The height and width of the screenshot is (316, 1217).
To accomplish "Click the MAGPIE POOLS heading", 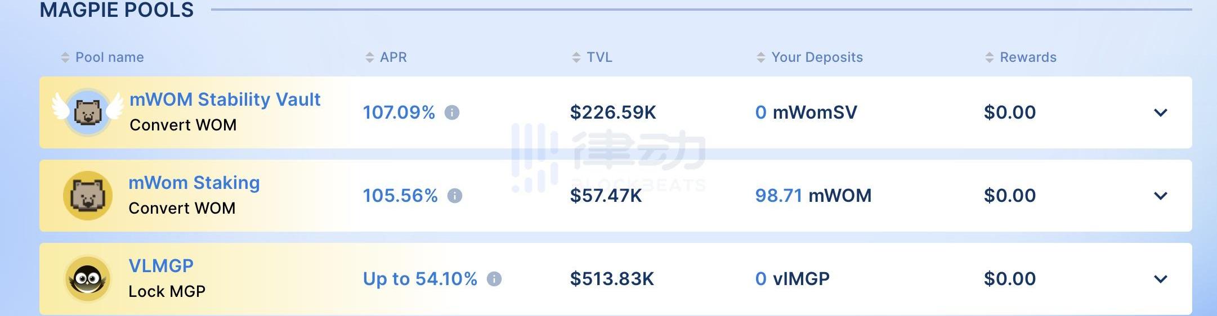I will [117, 10].
